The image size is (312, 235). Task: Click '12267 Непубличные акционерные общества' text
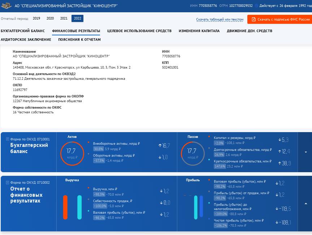(47, 101)
